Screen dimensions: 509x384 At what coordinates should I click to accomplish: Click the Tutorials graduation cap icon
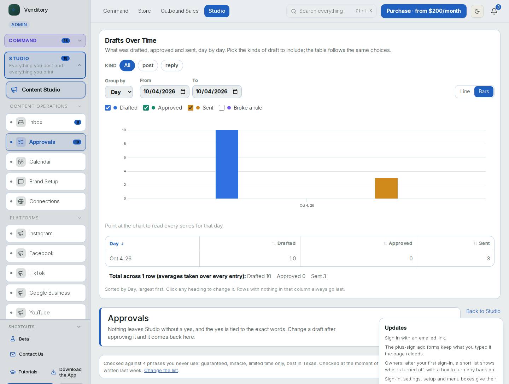pos(13,372)
